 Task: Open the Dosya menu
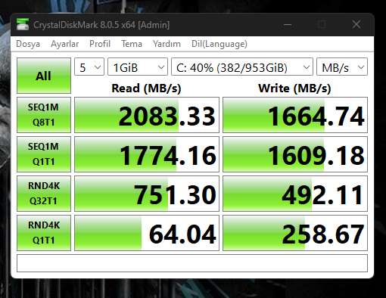28,44
